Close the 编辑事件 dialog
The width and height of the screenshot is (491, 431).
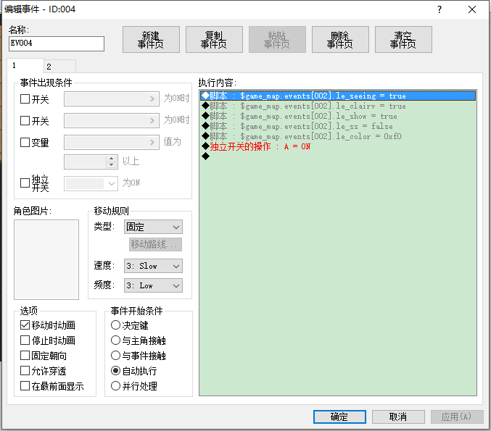472,9
